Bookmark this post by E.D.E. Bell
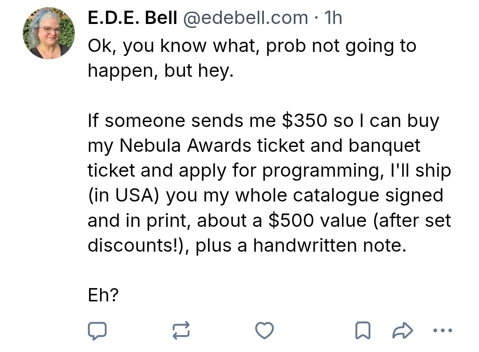The height and width of the screenshot is (352, 479). (363, 330)
